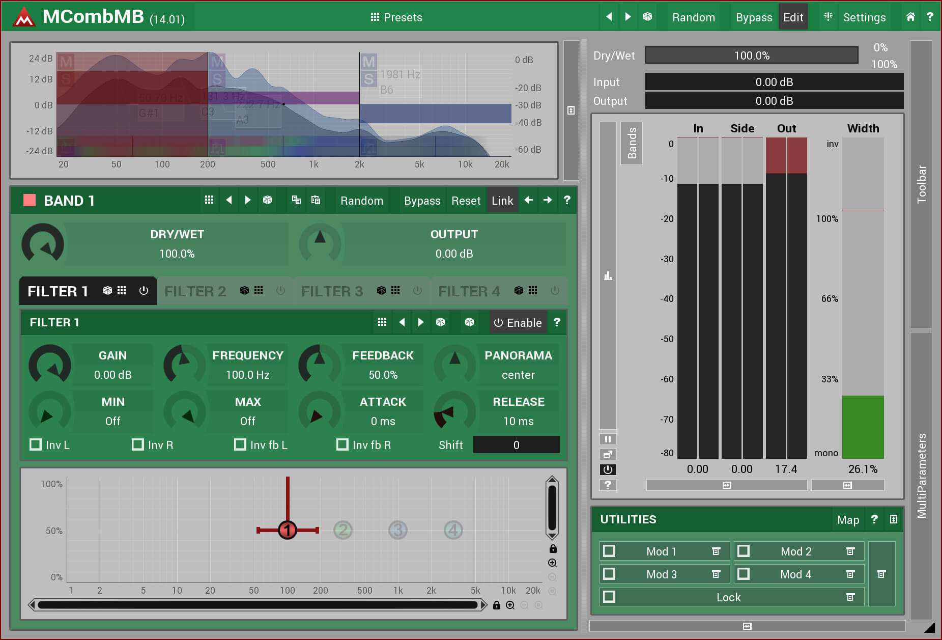Toggle Band 1 Bypass
942x640 pixels.
coord(422,201)
